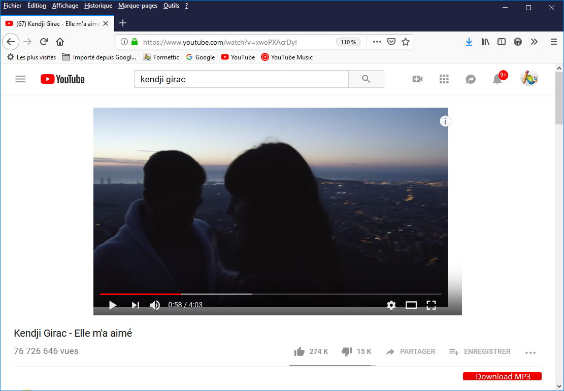Open a new browser tab
564x391 pixels.
[x=123, y=23]
